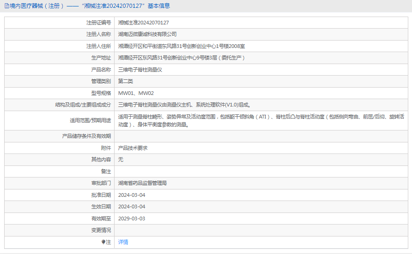
Task: Click the 型号规格 label
Action: point(101,93)
